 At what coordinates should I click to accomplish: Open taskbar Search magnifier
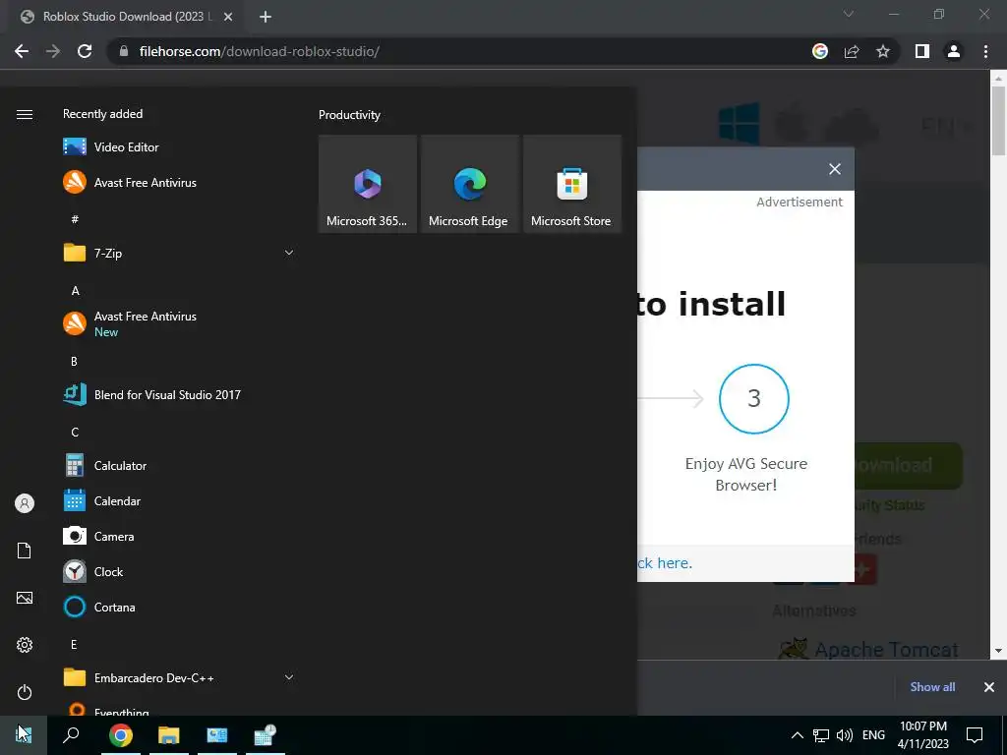click(x=71, y=735)
